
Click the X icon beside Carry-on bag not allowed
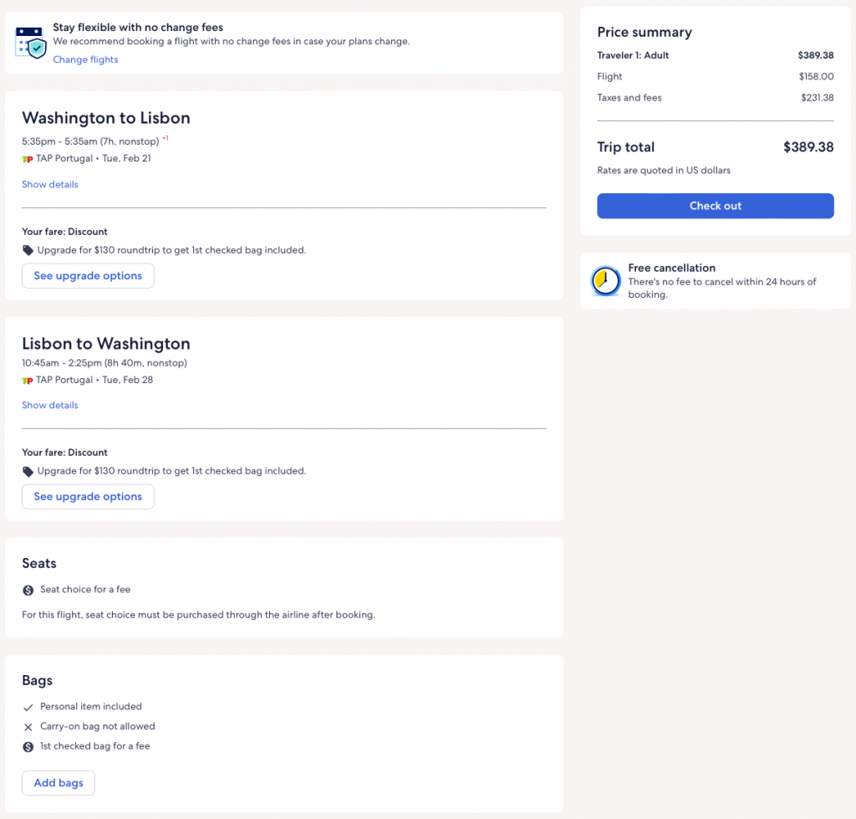click(28, 727)
